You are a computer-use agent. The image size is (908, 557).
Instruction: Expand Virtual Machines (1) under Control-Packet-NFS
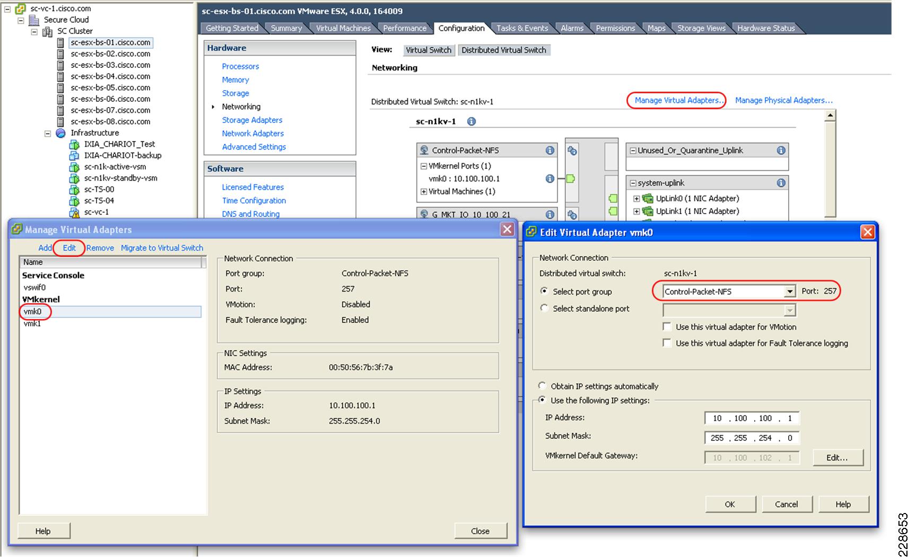(424, 192)
